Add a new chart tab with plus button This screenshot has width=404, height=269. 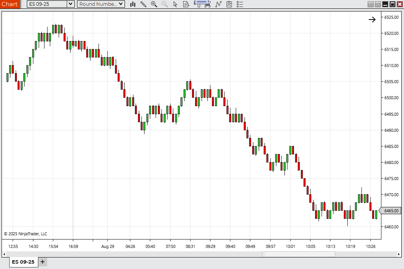tap(42, 262)
